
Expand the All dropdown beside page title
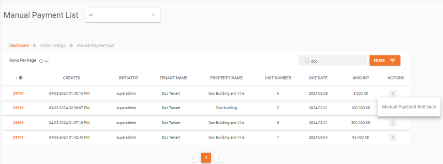(x=154, y=15)
